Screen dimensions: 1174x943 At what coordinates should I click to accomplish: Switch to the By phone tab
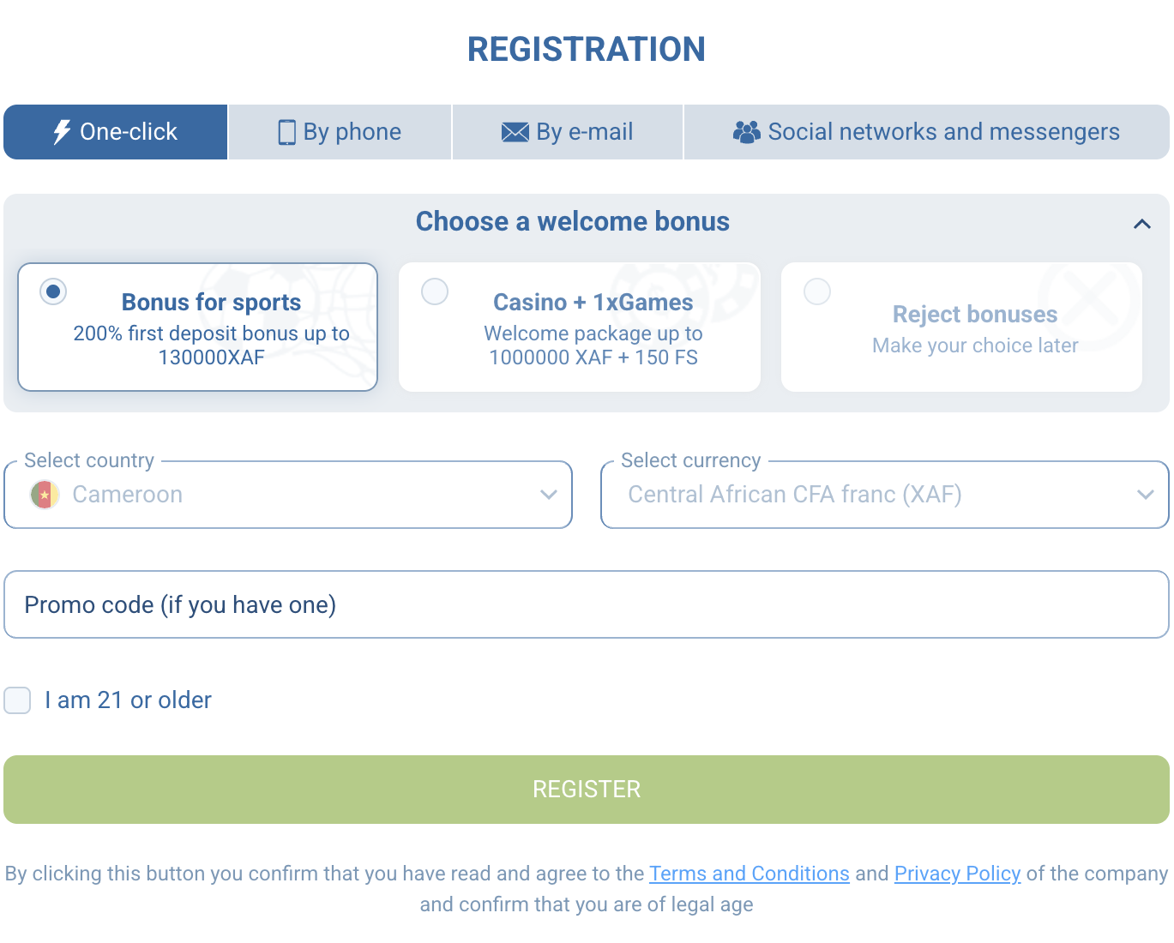340,132
